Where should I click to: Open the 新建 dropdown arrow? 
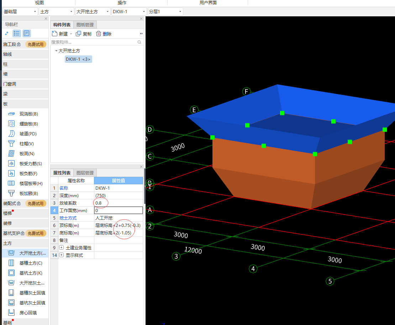[71, 34]
